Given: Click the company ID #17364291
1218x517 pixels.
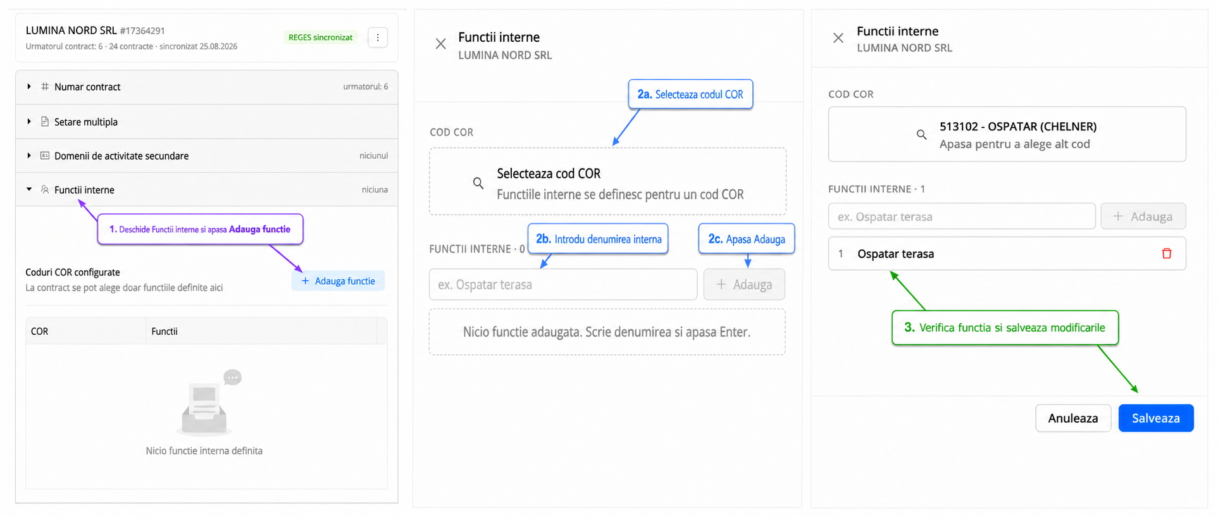Looking at the screenshot, I should pos(142,30).
